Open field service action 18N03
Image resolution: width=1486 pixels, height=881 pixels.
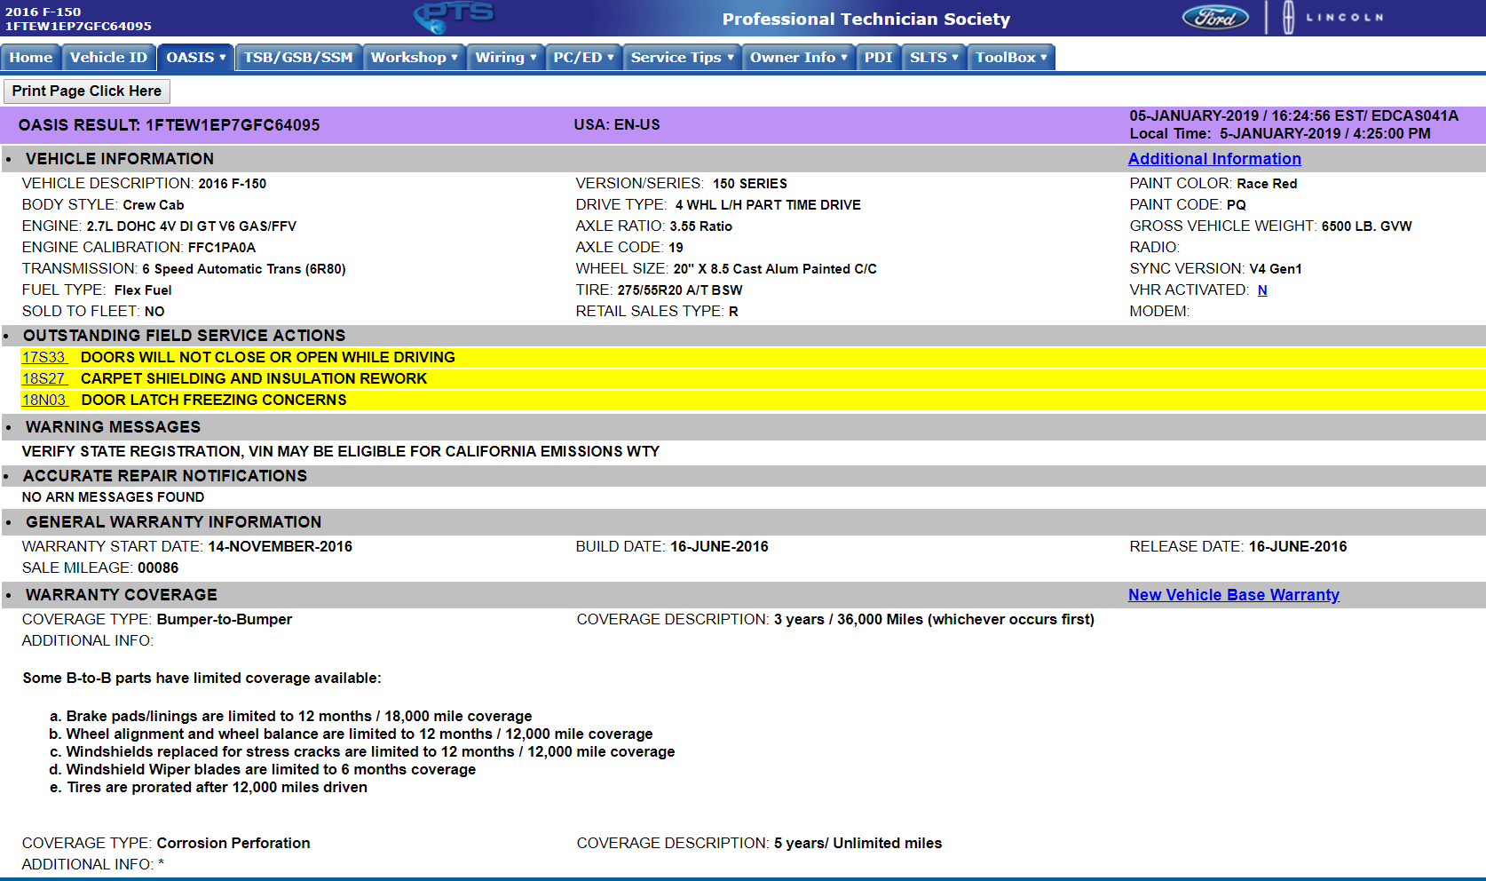(44, 400)
